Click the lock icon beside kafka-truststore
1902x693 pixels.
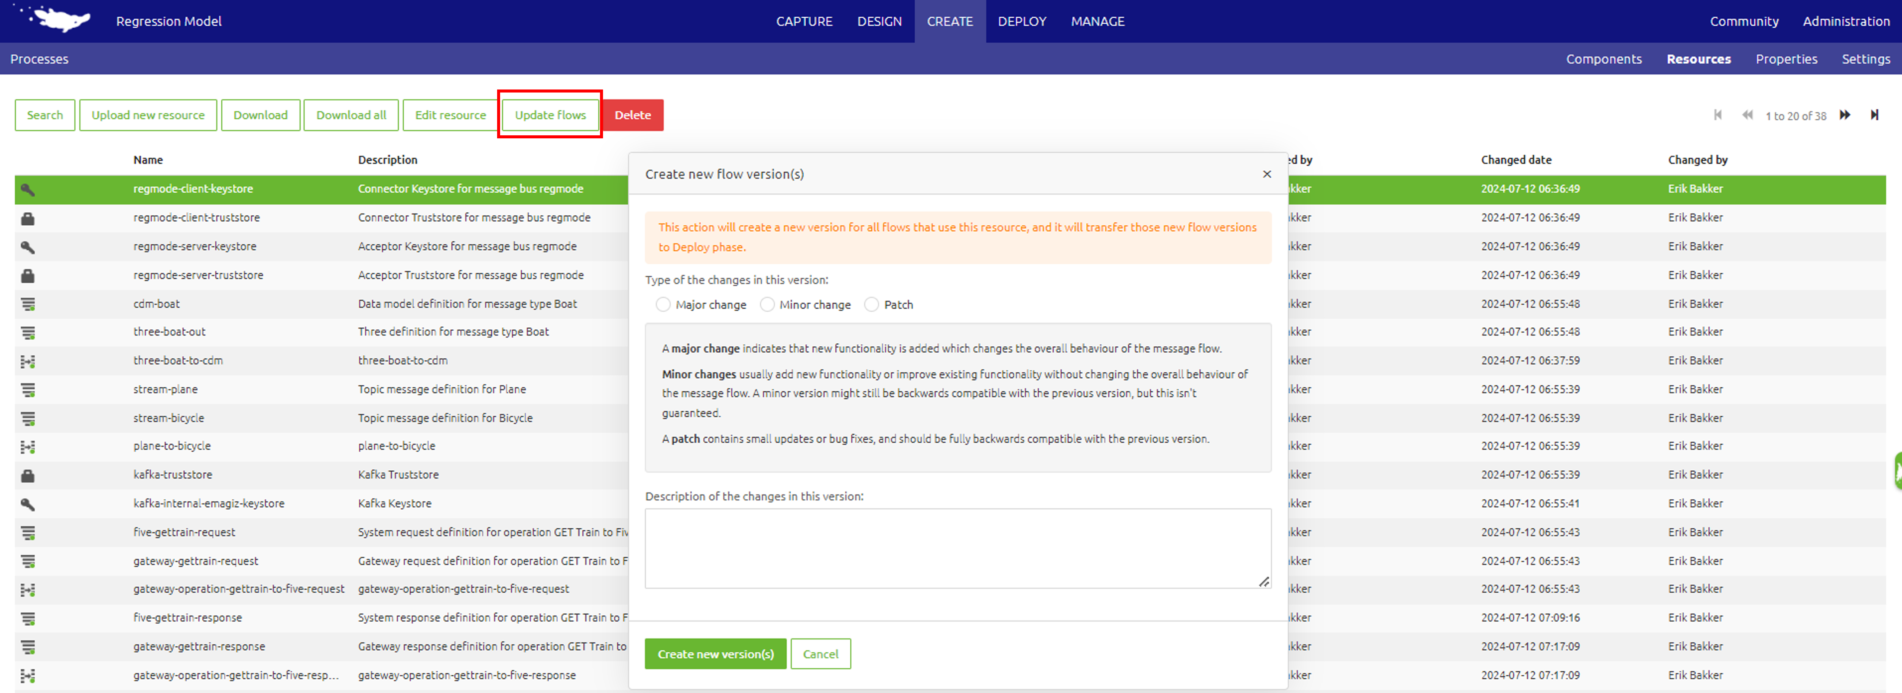pos(27,475)
